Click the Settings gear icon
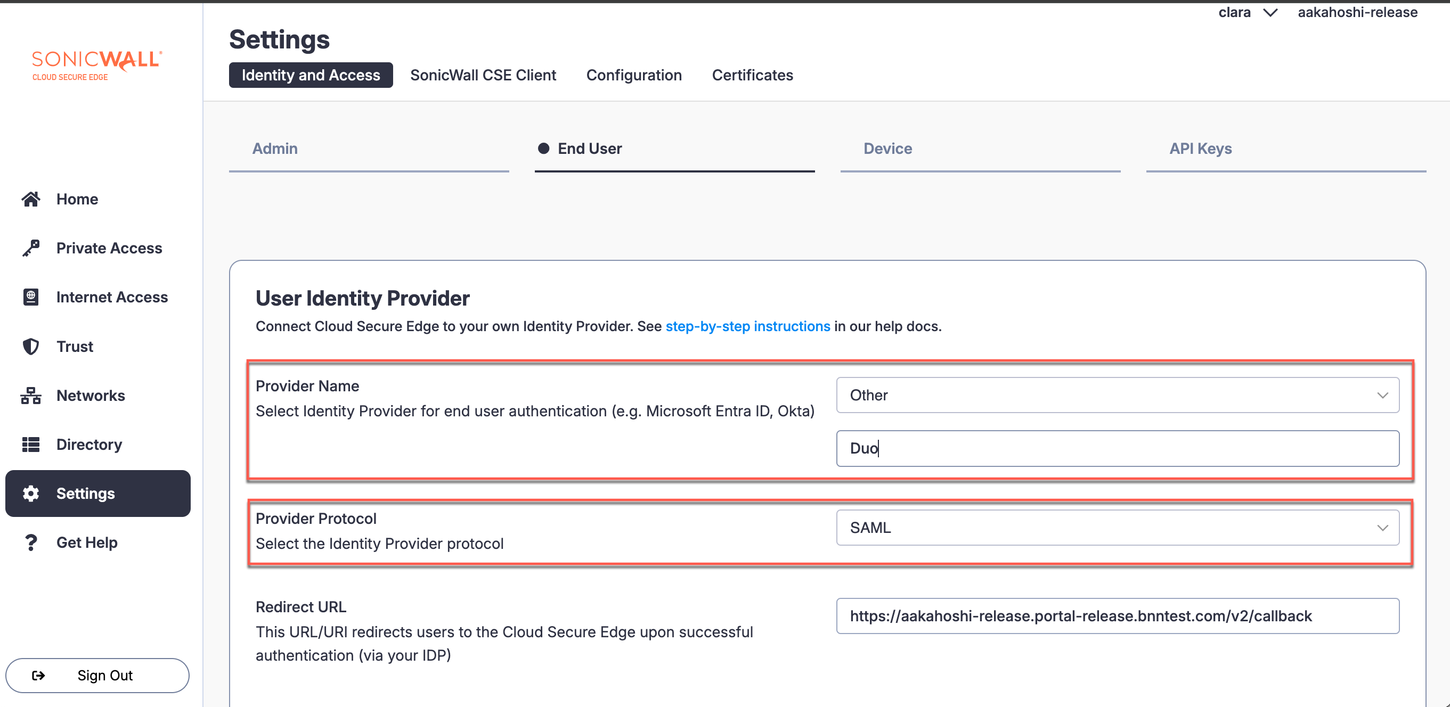The width and height of the screenshot is (1450, 707). pyautogui.click(x=31, y=494)
